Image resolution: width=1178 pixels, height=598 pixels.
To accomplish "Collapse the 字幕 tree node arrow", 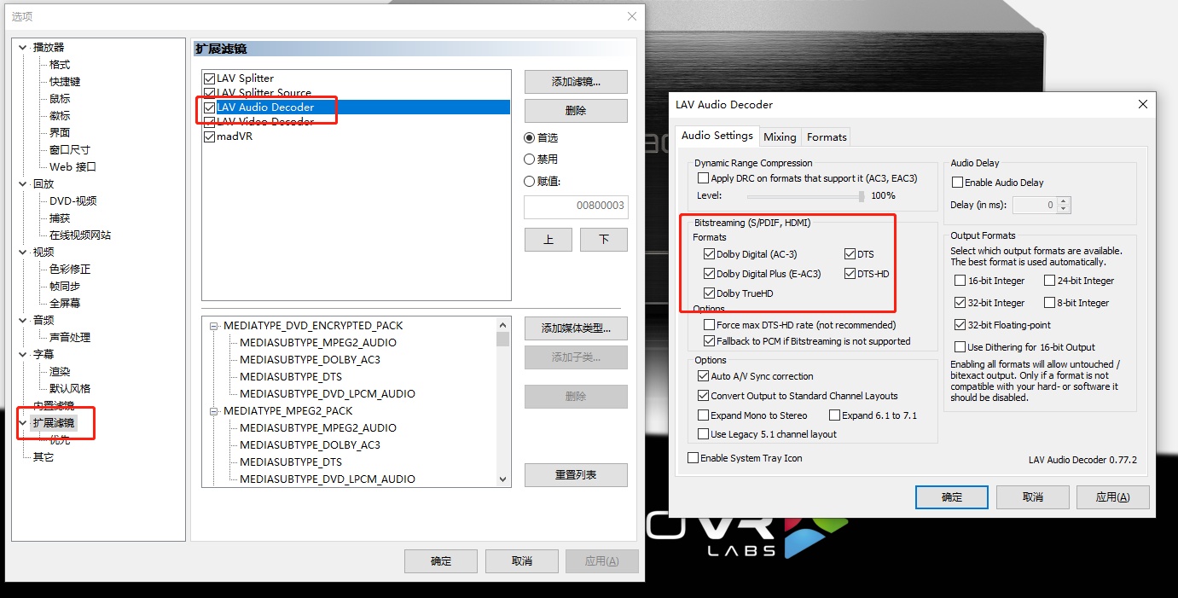I will pos(23,355).
